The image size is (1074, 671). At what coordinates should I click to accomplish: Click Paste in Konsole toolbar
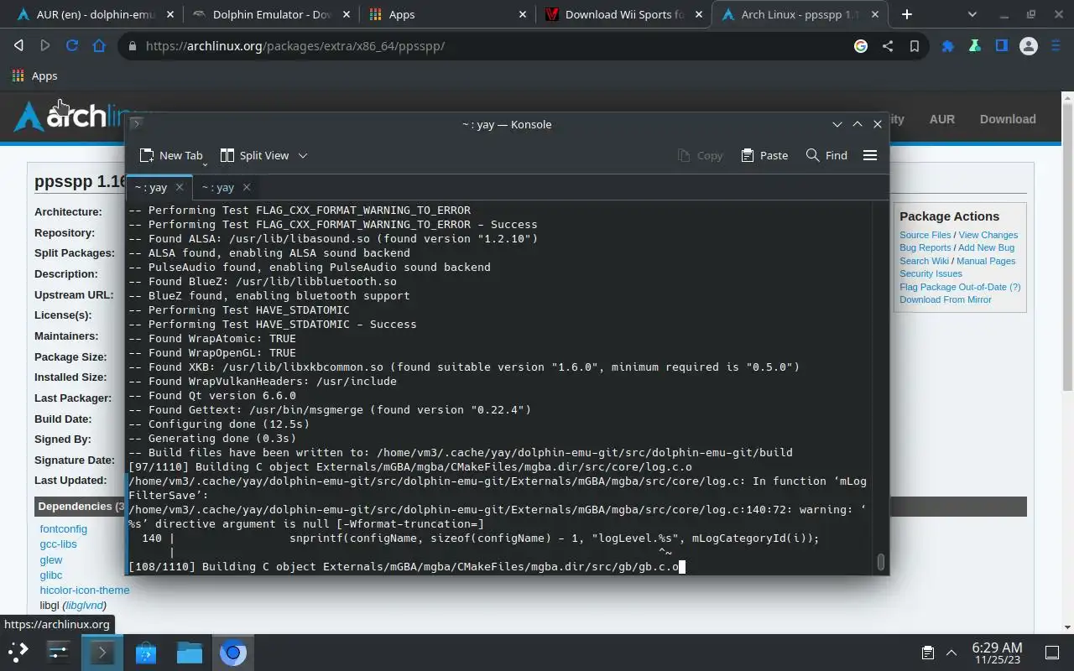click(x=764, y=155)
